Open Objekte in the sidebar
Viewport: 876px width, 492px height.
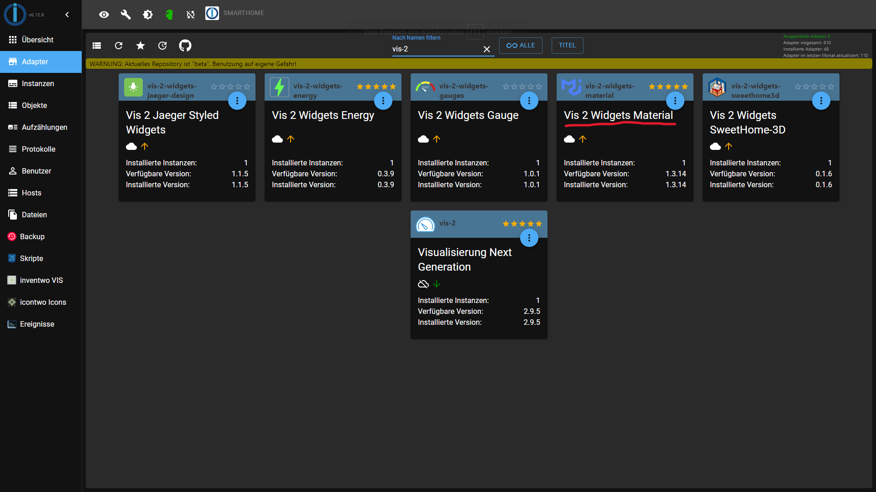[41, 106]
